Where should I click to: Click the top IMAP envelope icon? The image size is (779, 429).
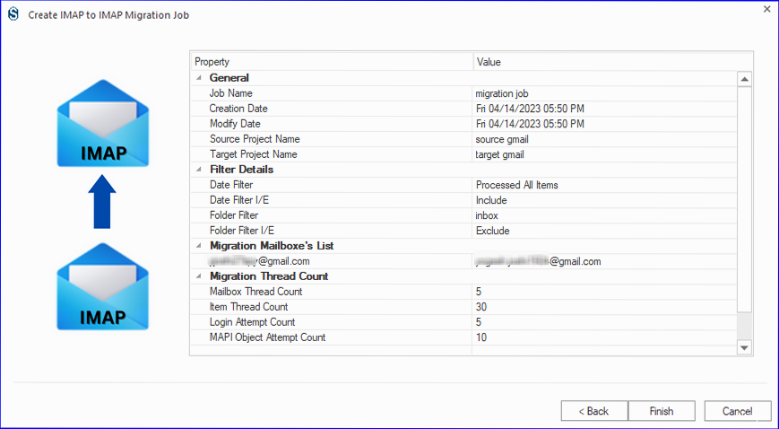103,123
